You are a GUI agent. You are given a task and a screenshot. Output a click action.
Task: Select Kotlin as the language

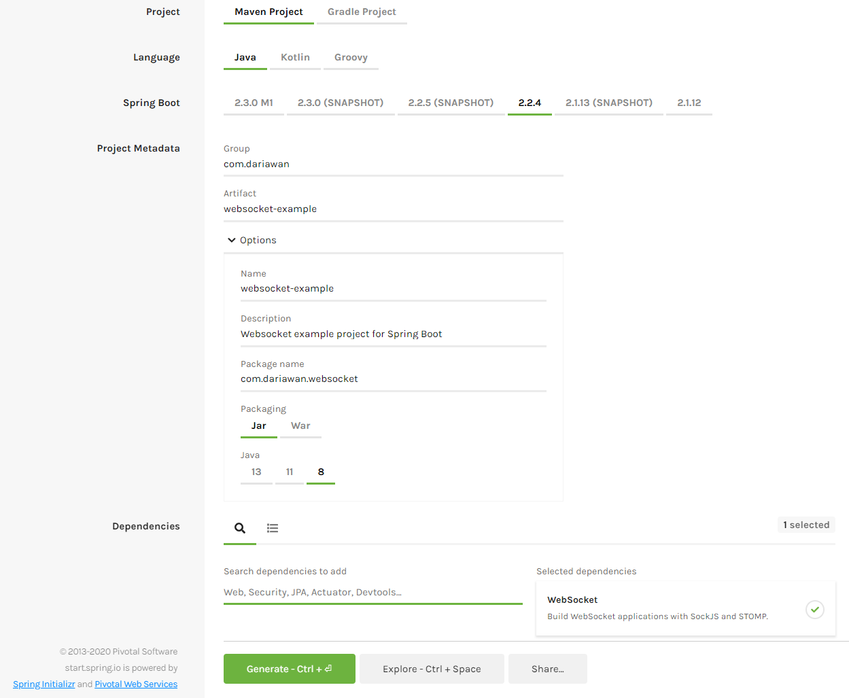point(295,57)
